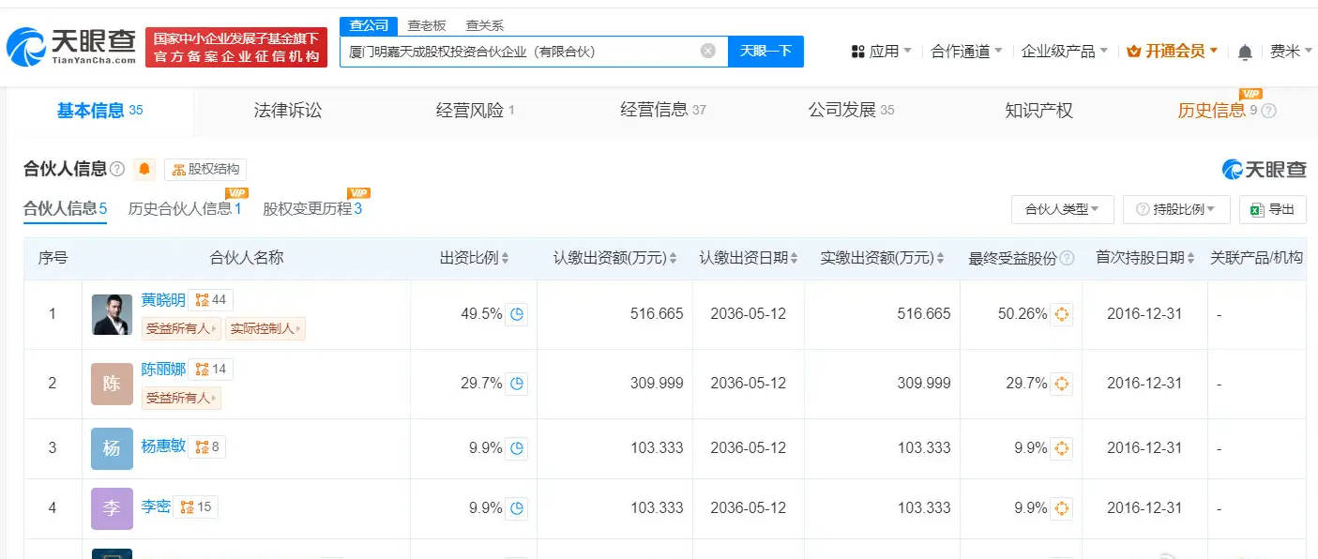Open pie chart icon next to 29.7% in 出资比例 column
1318x559 pixels.
(x=517, y=384)
